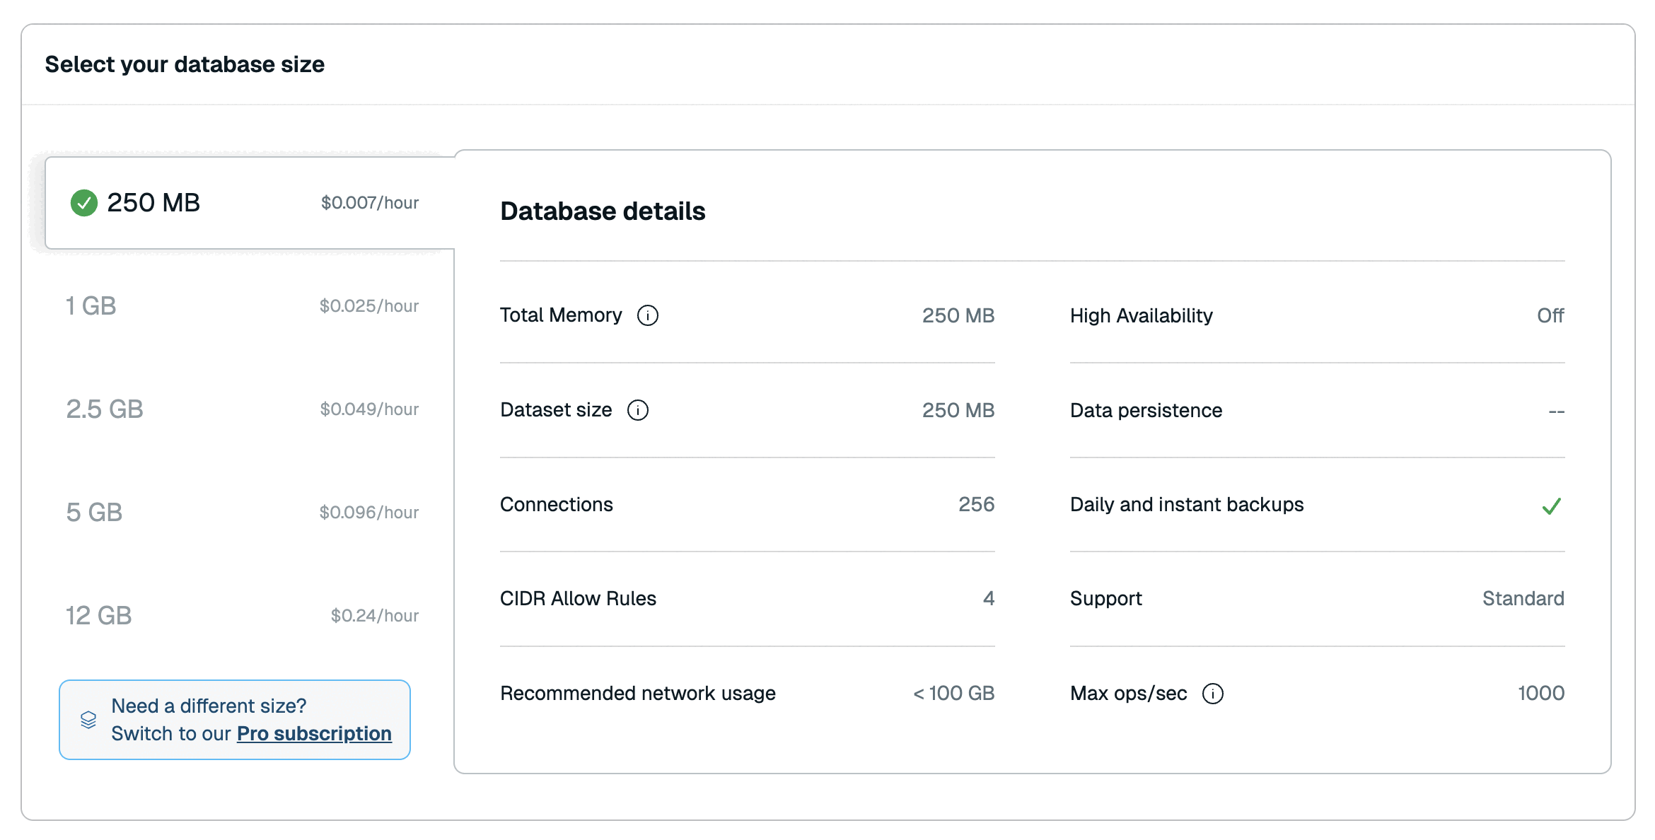
Task: Click the Support Standard value
Action: [x=1523, y=599]
